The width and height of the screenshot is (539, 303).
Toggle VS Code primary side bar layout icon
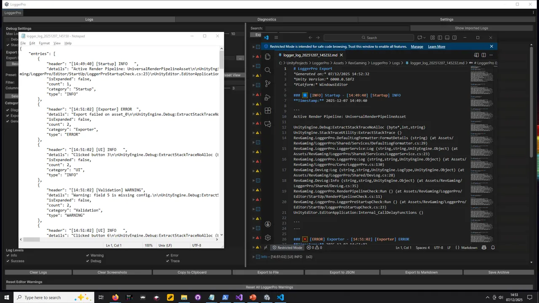[x=440, y=37]
